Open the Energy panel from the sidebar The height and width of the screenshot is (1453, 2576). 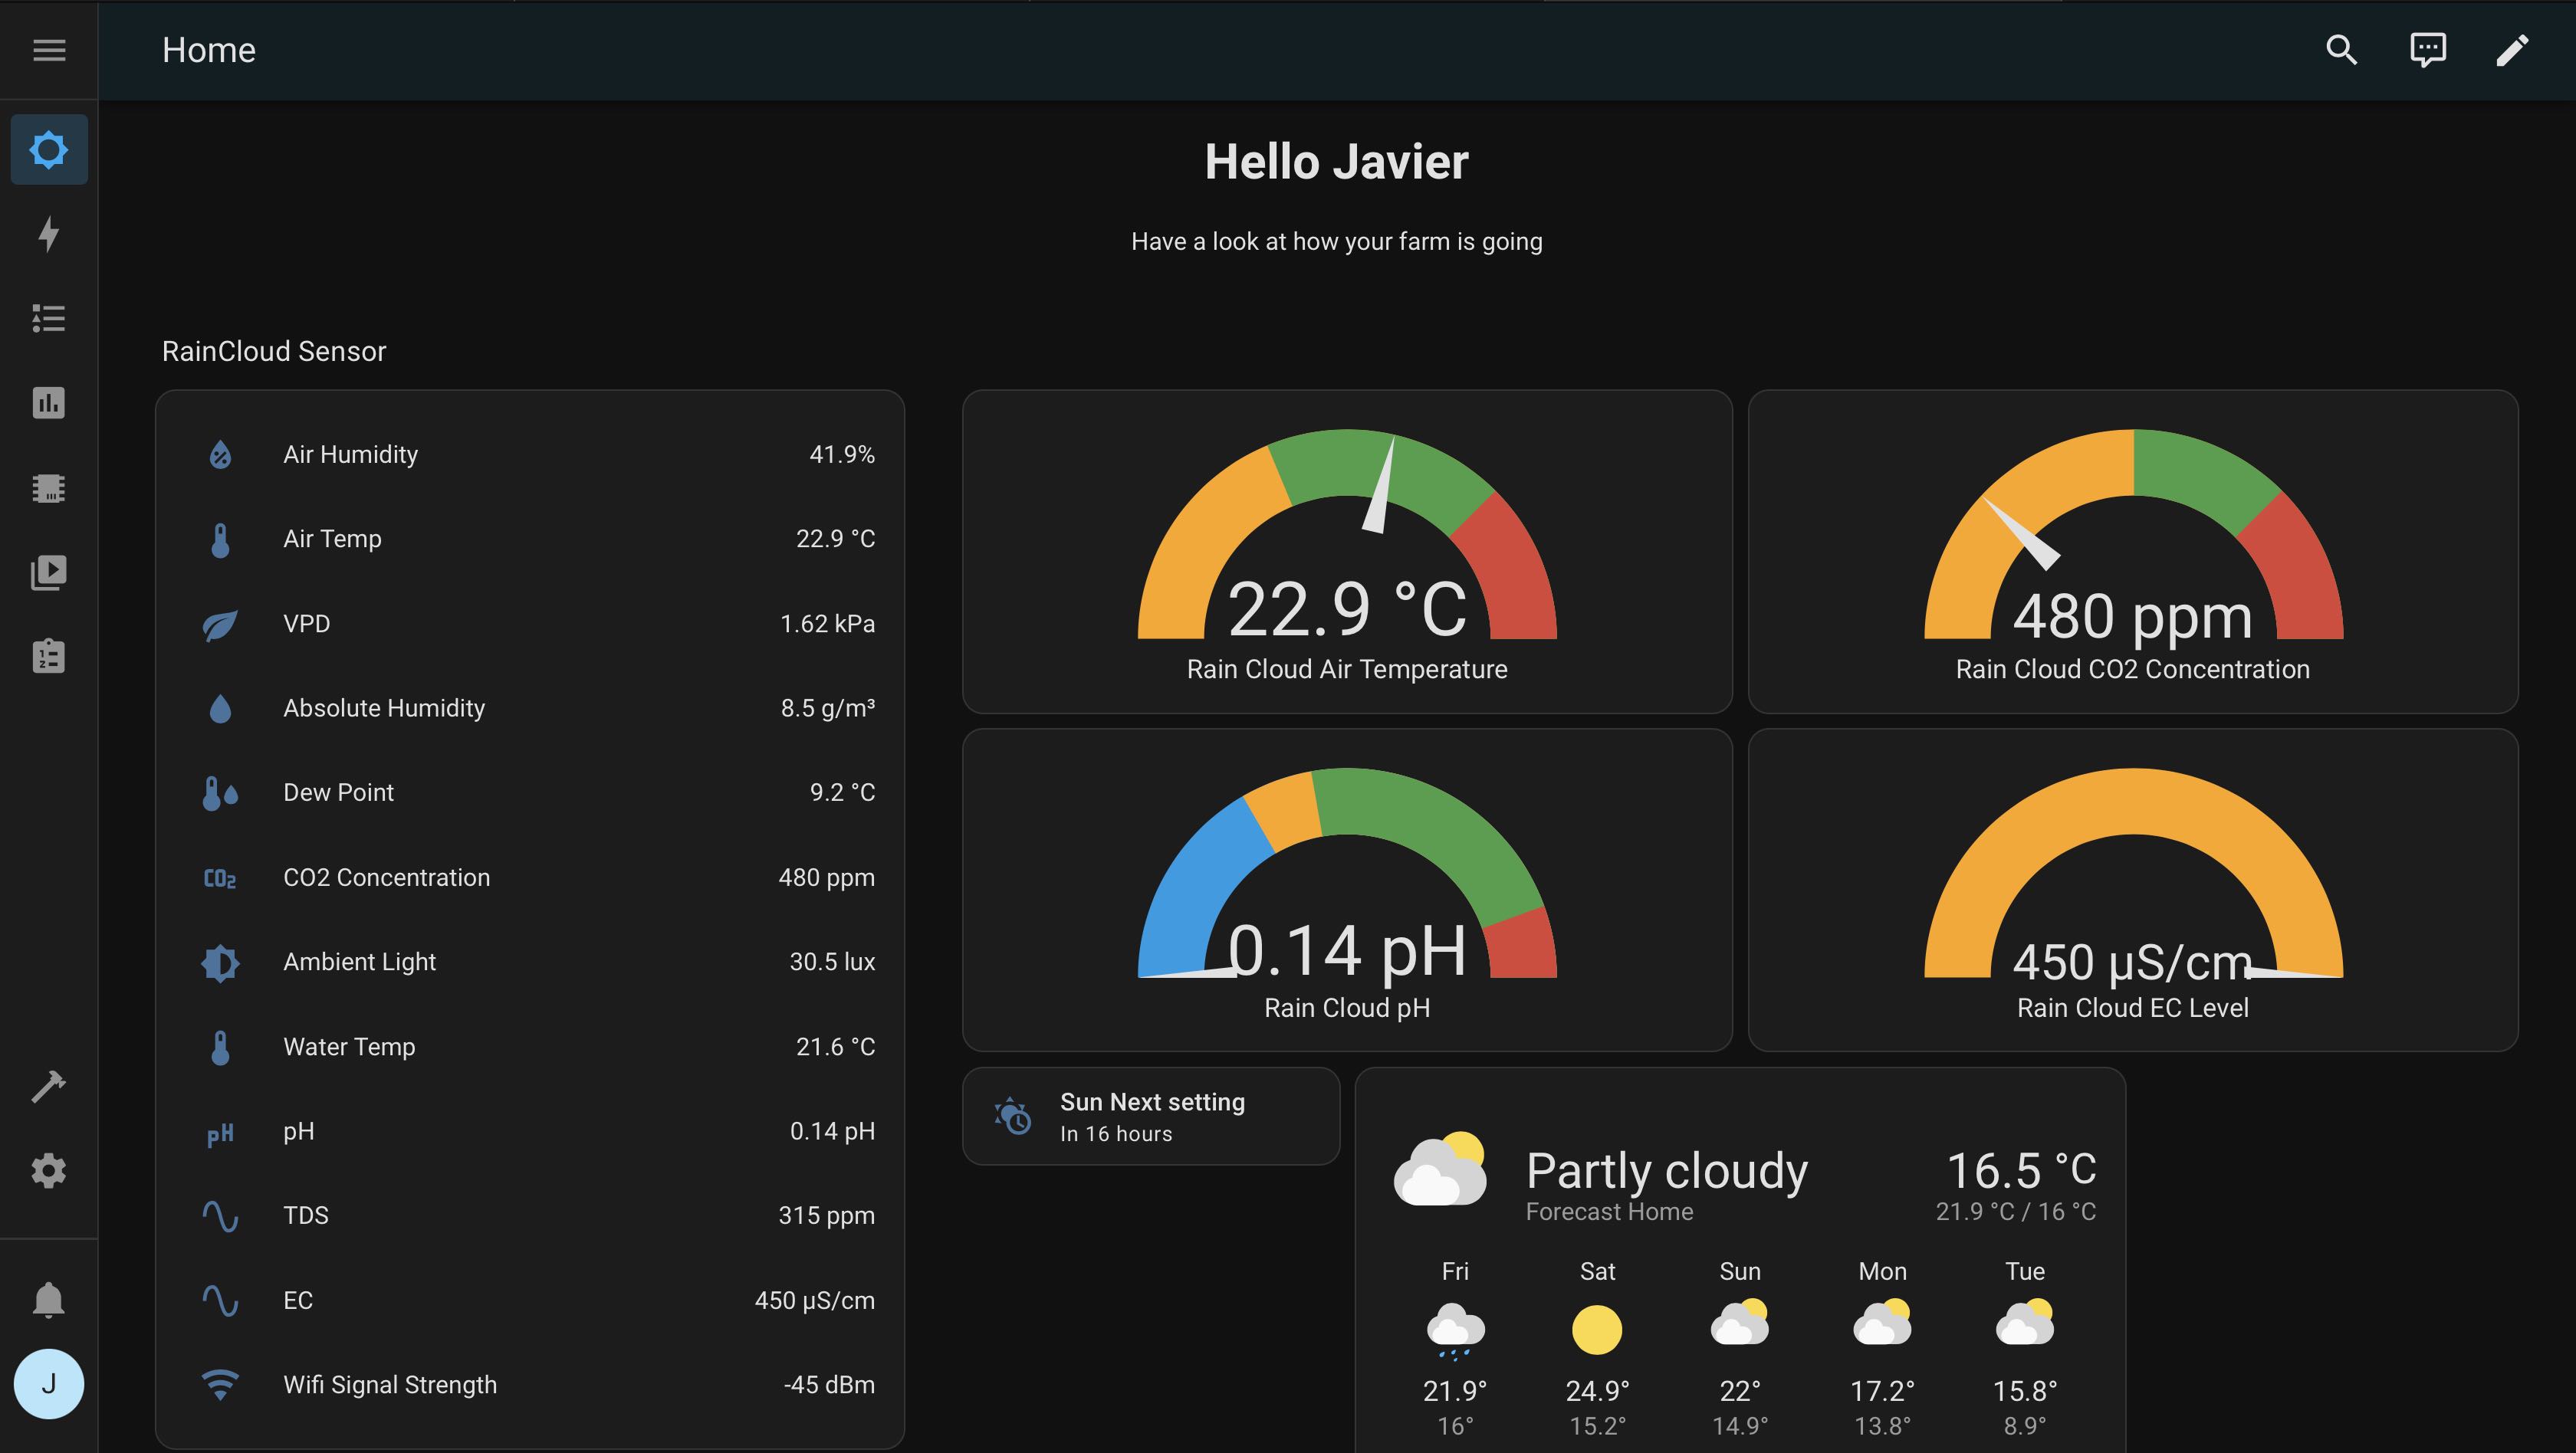coord(48,234)
